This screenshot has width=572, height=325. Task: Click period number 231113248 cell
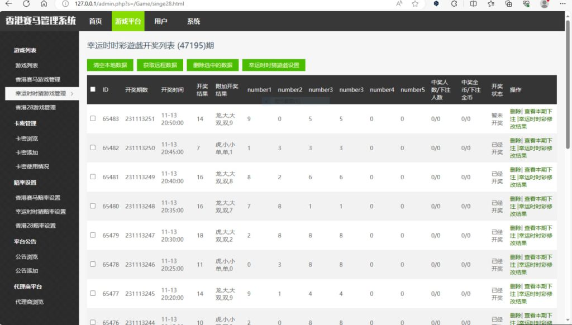140,207
